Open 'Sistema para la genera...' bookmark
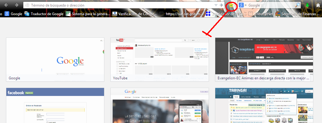Screen dimensions: 322x123 [88, 14]
